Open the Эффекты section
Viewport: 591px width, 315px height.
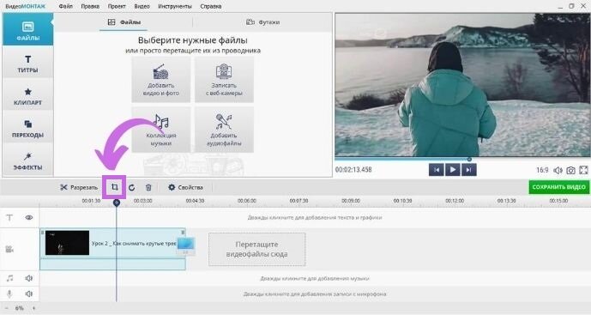(x=28, y=161)
